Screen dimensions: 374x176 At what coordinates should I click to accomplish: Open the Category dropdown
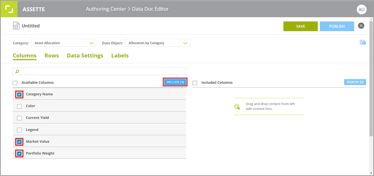(64, 43)
